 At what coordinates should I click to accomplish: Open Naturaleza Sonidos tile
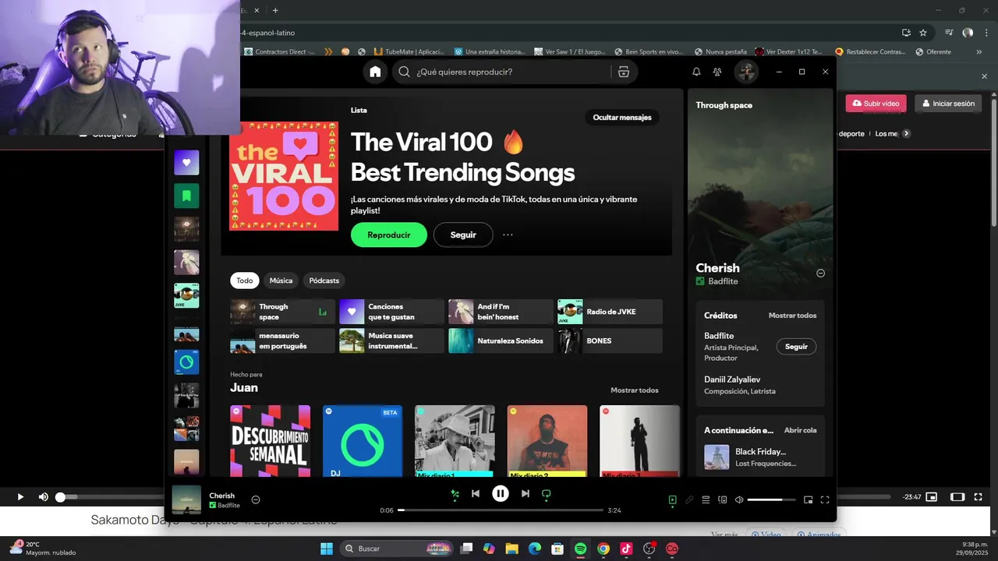point(501,340)
